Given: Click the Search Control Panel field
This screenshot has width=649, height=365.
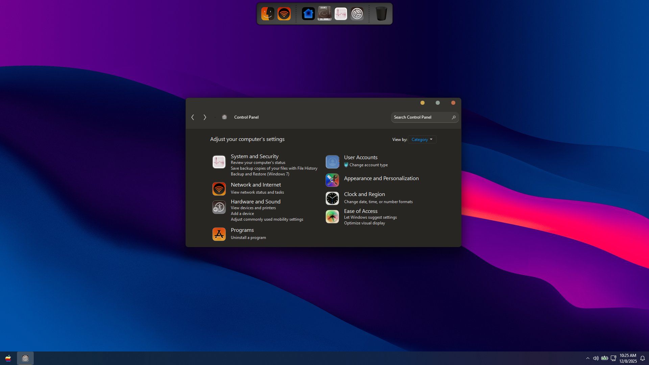Looking at the screenshot, I should click(x=421, y=117).
